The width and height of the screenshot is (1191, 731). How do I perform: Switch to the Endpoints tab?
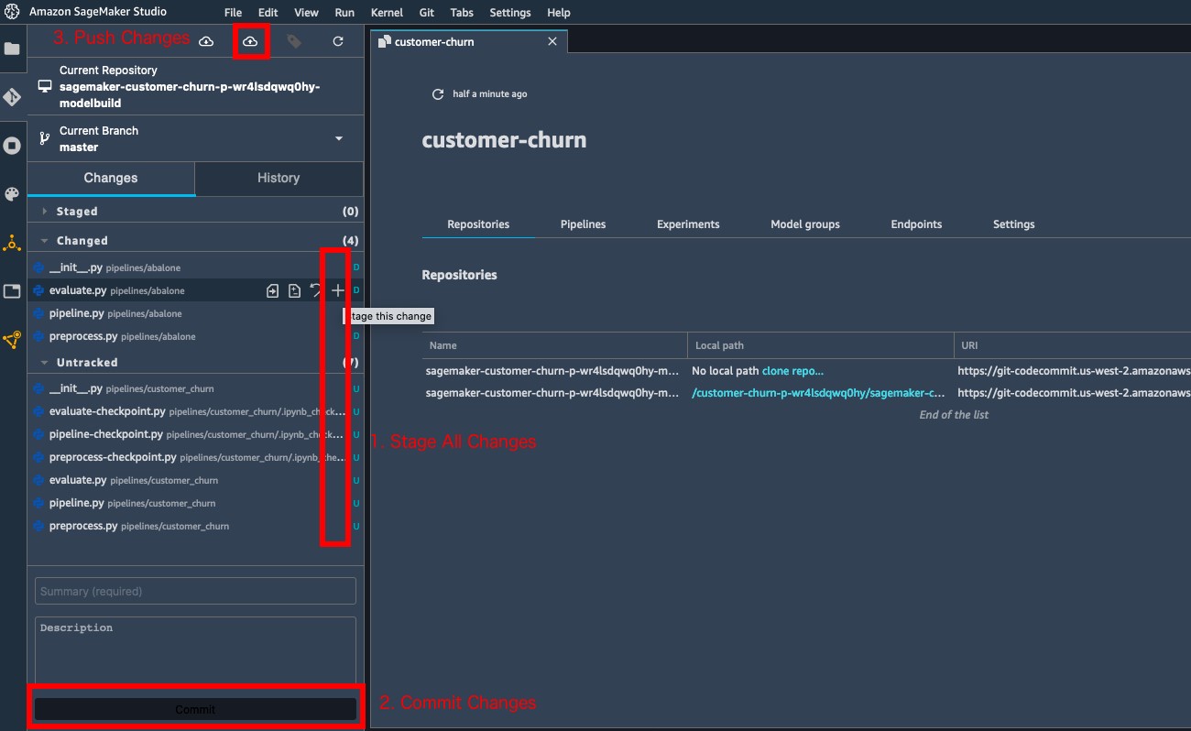click(x=916, y=224)
